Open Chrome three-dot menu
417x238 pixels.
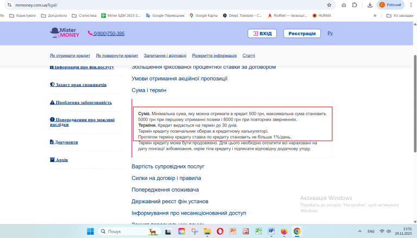[x=411, y=5]
